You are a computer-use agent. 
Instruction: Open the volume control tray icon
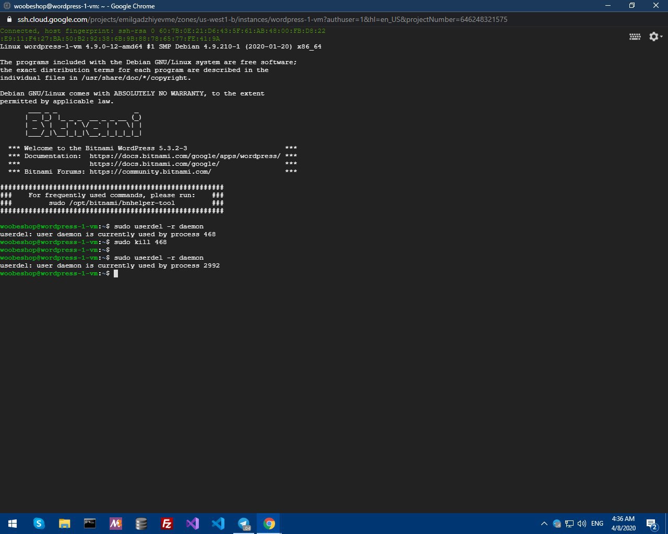pos(582,524)
